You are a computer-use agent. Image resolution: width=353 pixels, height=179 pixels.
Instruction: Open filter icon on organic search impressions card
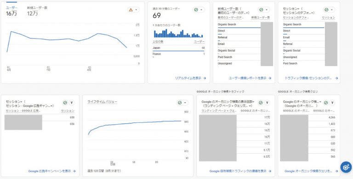[267, 103]
